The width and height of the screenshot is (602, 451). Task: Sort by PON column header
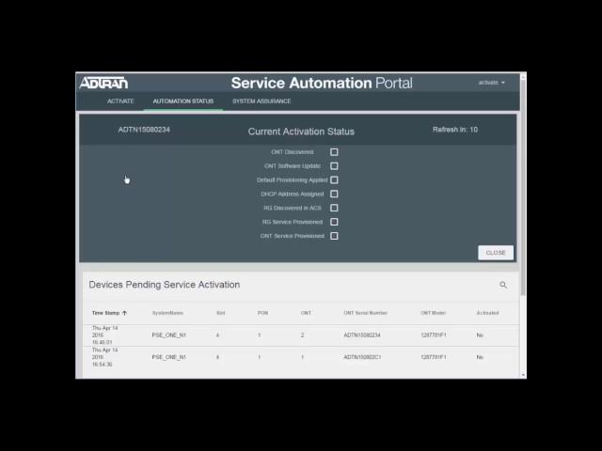(262, 313)
